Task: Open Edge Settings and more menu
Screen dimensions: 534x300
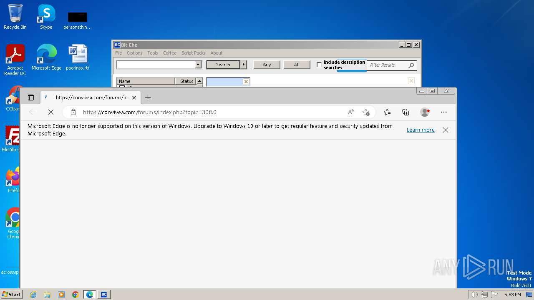Action: pyautogui.click(x=444, y=112)
